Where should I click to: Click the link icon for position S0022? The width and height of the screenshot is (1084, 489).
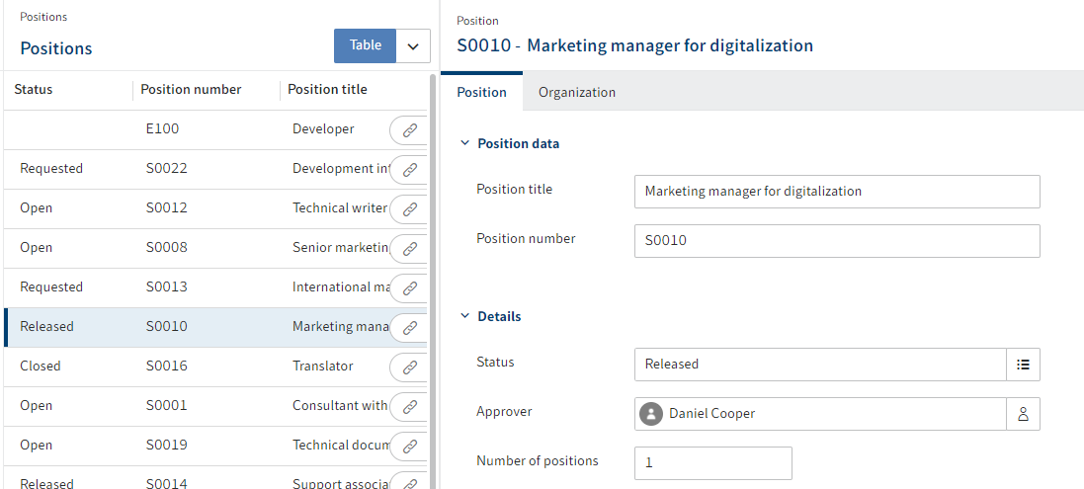(x=409, y=169)
